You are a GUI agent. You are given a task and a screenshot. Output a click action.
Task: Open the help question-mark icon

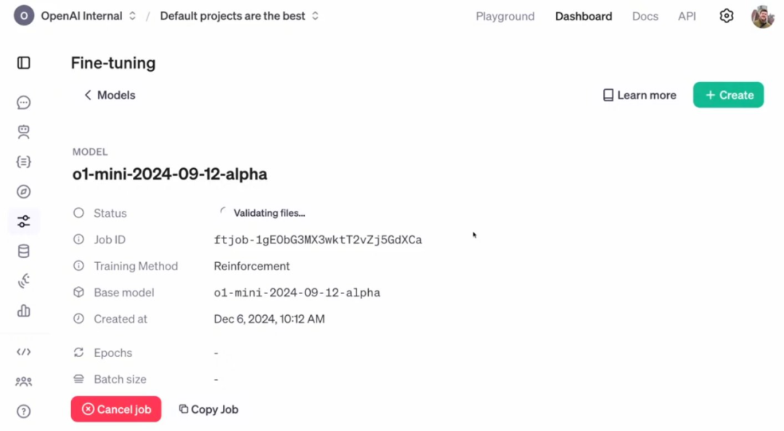23,411
